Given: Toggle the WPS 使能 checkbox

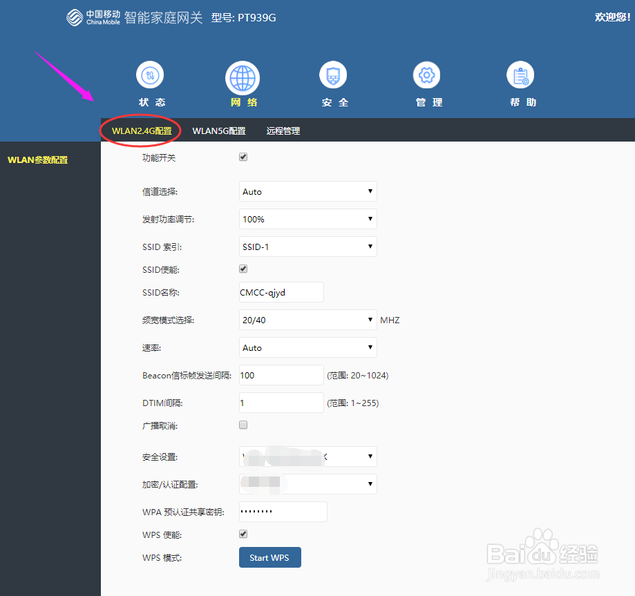Looking at the screenshot, I should (x=243, y=534).
